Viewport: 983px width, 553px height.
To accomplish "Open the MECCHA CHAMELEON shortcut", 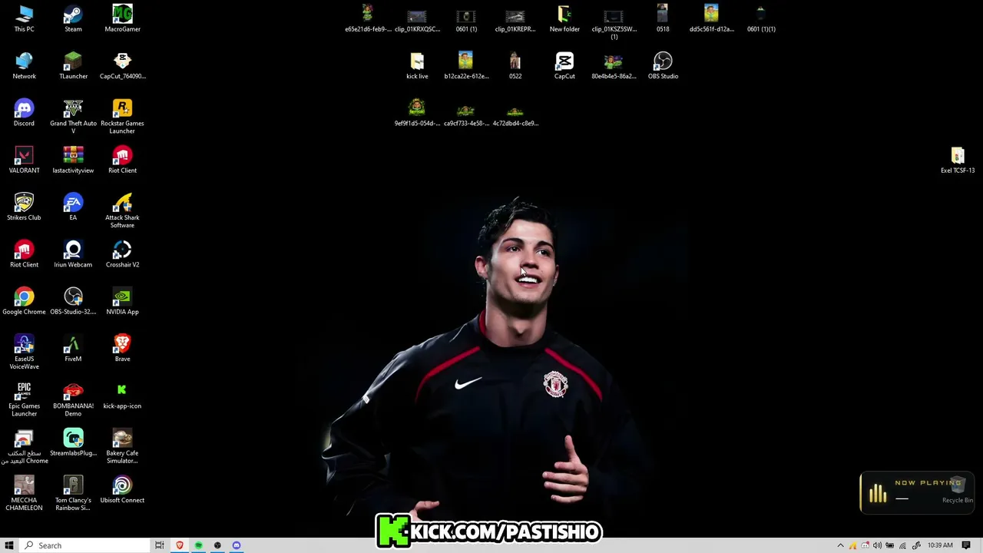I will [24, 493].
